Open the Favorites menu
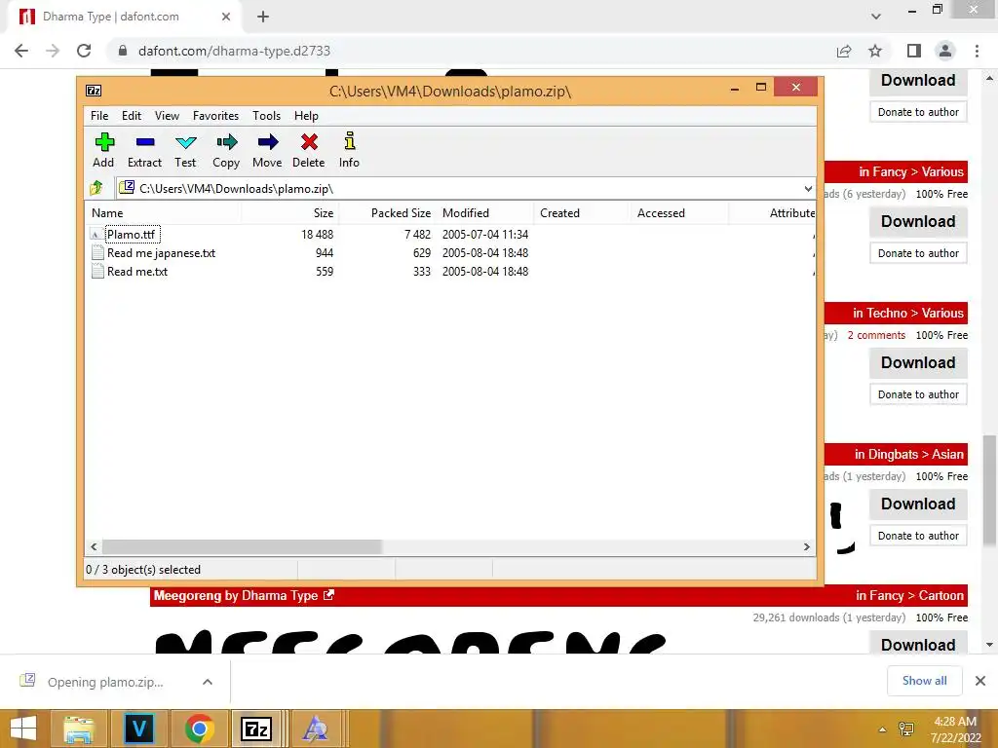998x748 pixels. pos(215,116)
